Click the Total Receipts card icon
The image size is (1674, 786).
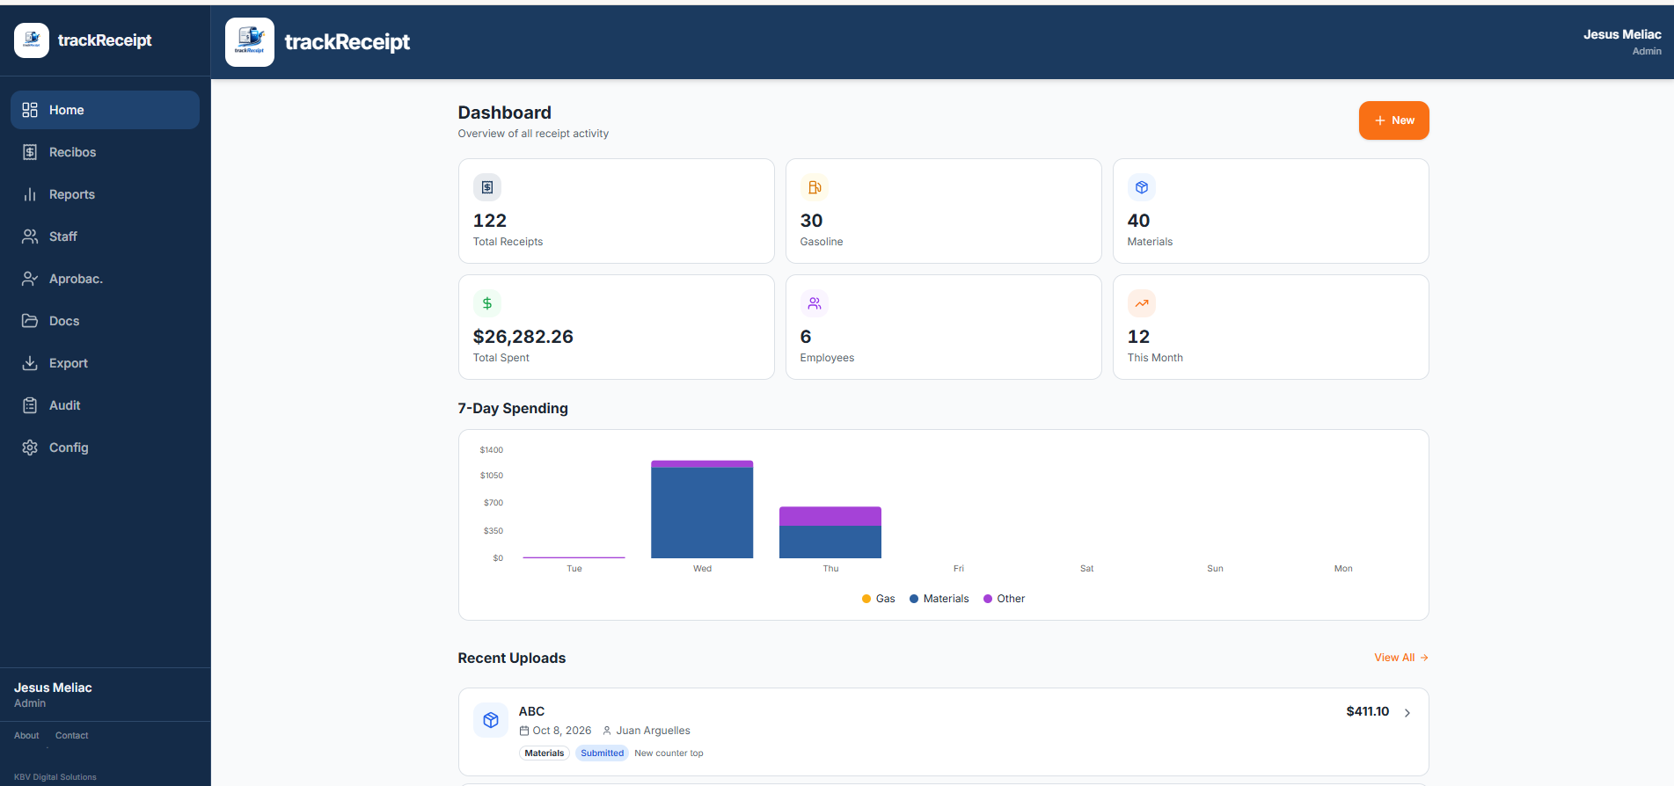[487, 187]
